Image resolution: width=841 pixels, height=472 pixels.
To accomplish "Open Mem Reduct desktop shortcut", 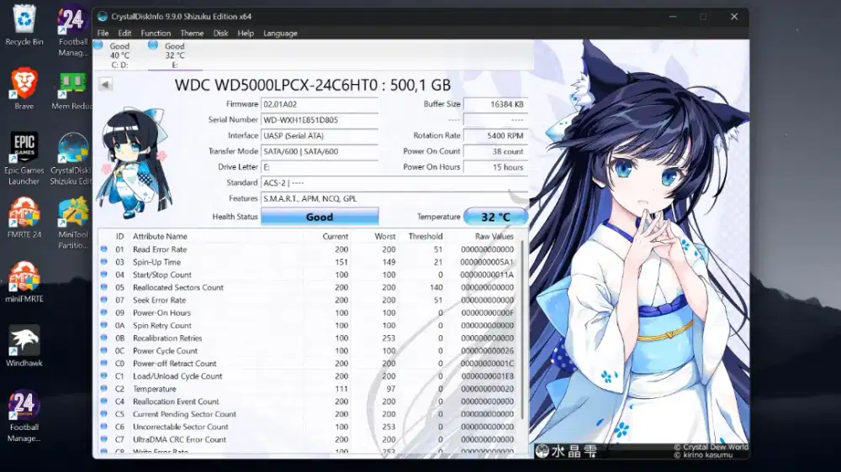I will tap(72, 89).
